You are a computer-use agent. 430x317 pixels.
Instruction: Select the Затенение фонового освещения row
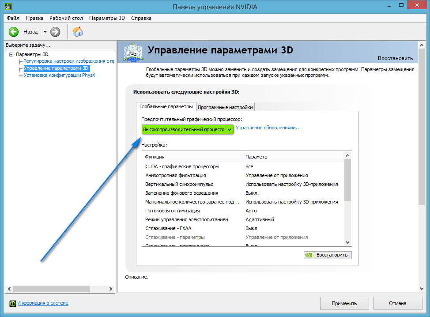pyautogui.click(x=243, y=193)
